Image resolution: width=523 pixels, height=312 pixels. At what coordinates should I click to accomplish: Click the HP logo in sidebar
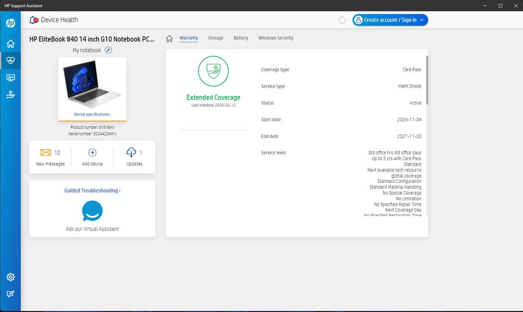click(x=10, y=23)
